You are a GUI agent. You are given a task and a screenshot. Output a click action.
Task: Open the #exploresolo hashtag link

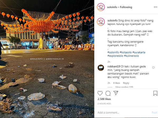click(115, 56)
